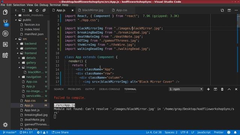Close the App.js editor tab
Image resolution: width=240 pixels, height=135 pixels.
72,10
